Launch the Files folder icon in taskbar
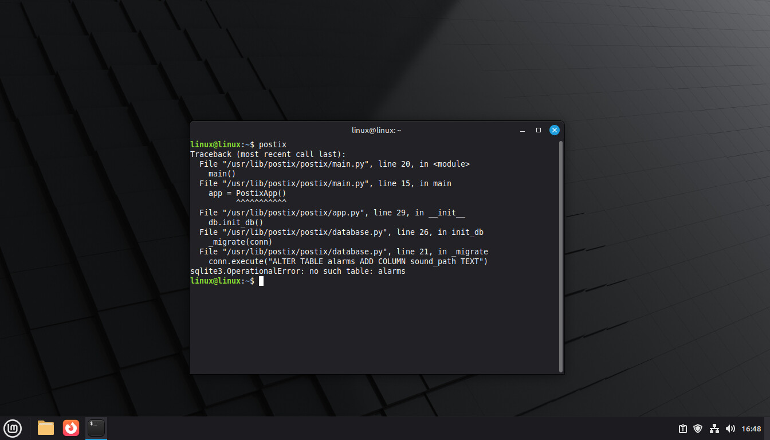 point(46,428)
